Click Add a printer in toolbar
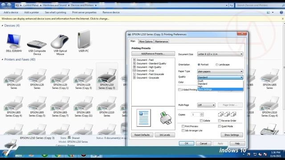Viewport: 285px width, 160px height. [32, 12]
